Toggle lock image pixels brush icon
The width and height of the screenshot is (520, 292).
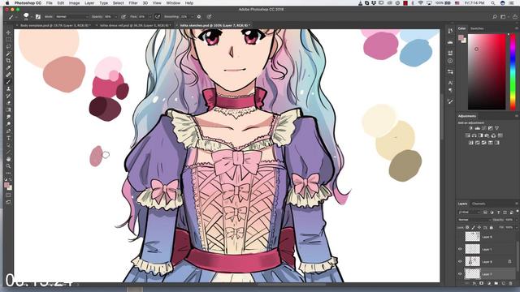[x=473, y=227]
